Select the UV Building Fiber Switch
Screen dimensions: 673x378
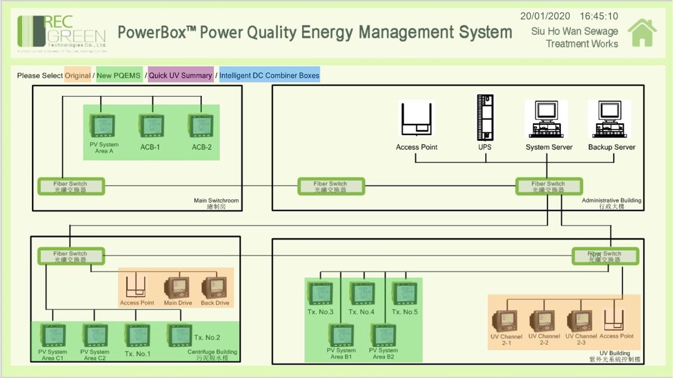[x=605, y=256]
